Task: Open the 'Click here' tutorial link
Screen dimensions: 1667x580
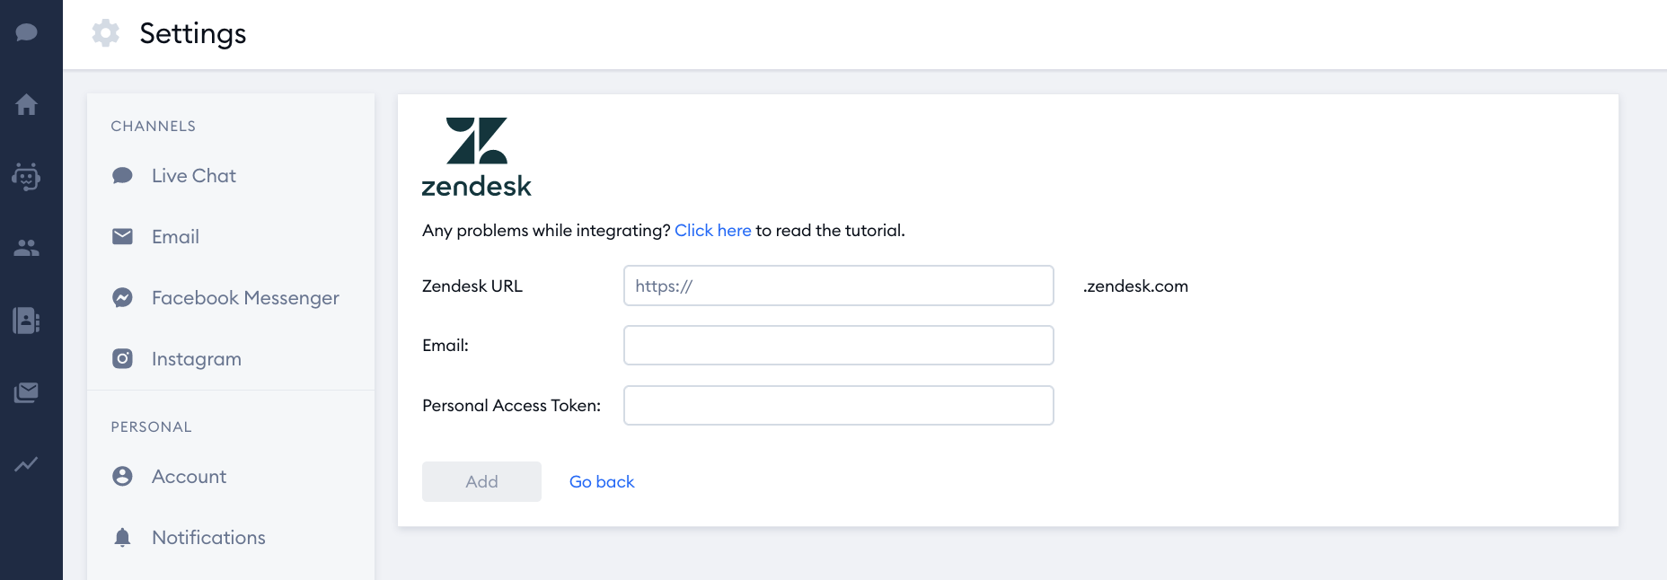Action: pyautogui.click(x=713, y=231)
